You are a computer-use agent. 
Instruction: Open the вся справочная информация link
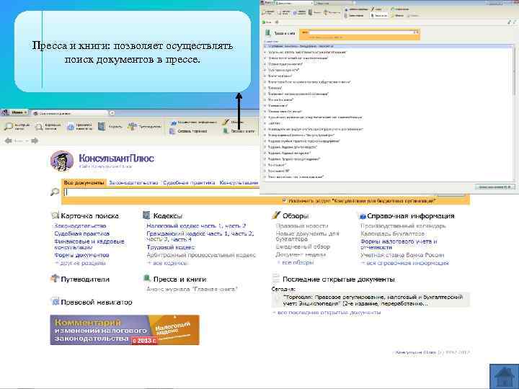click(x=404, y=263)
